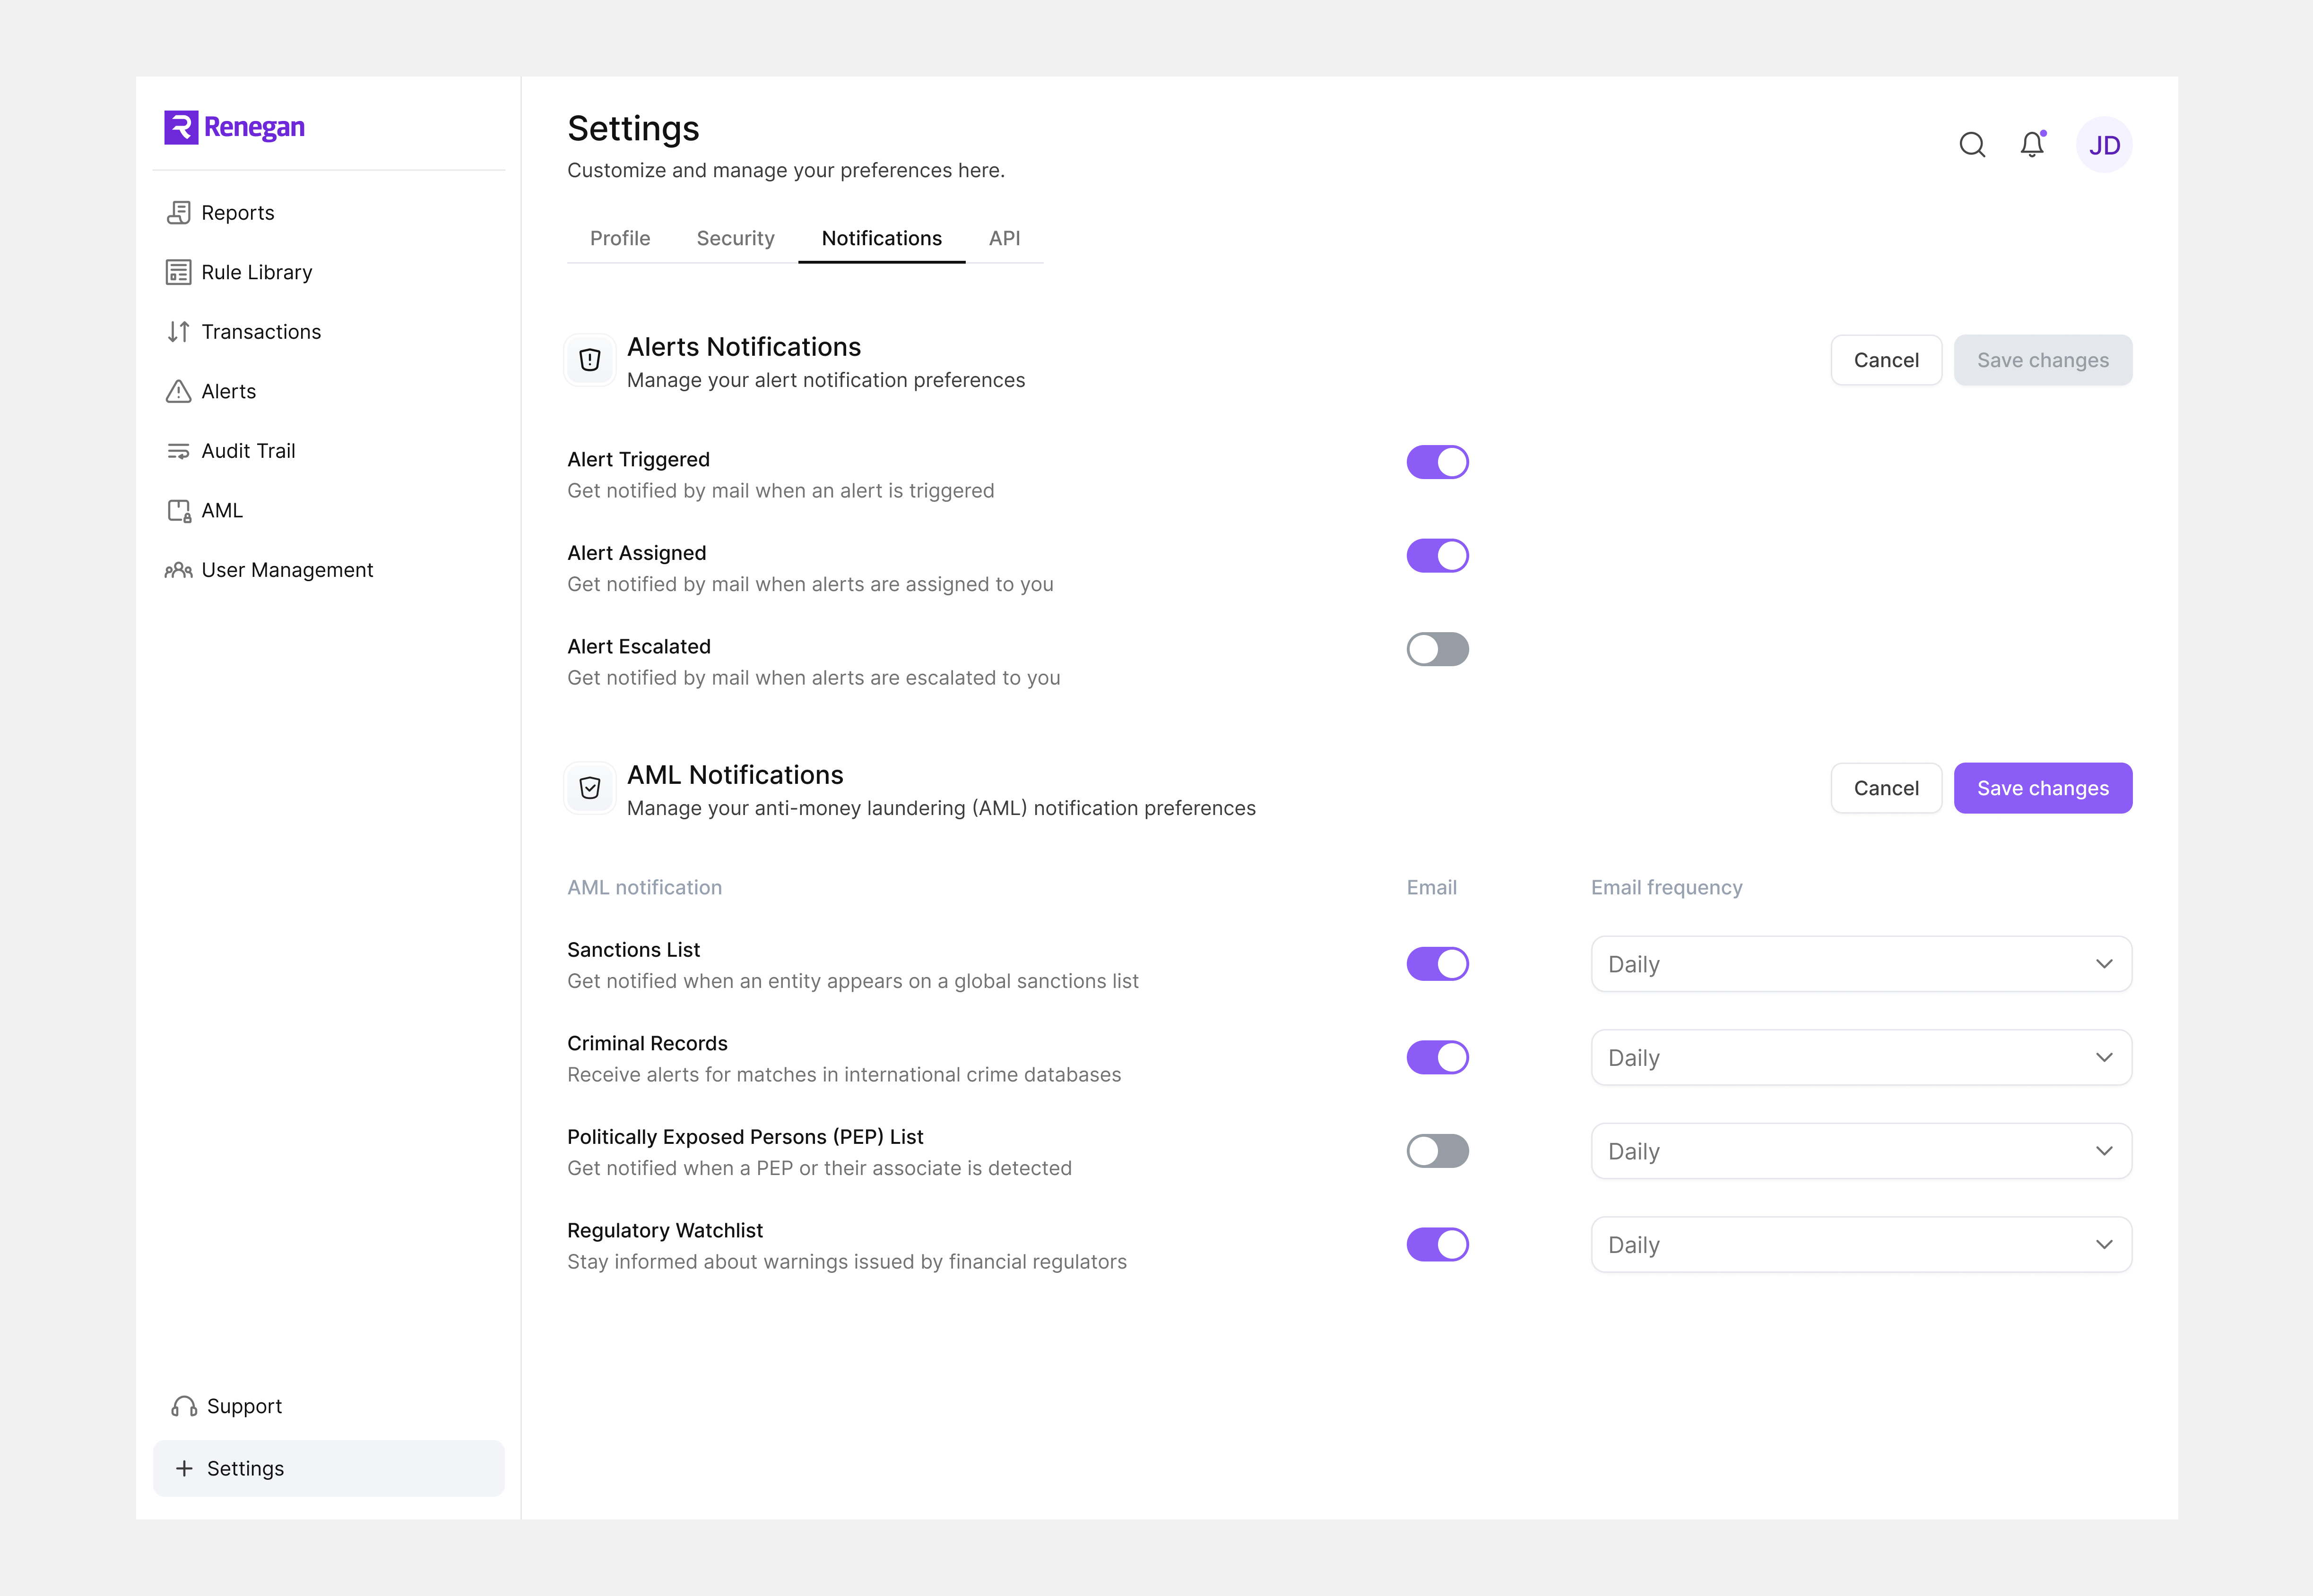
Task: Open search with the magnifier icon
Action: pyautogui.click(x=1972, y=145)
